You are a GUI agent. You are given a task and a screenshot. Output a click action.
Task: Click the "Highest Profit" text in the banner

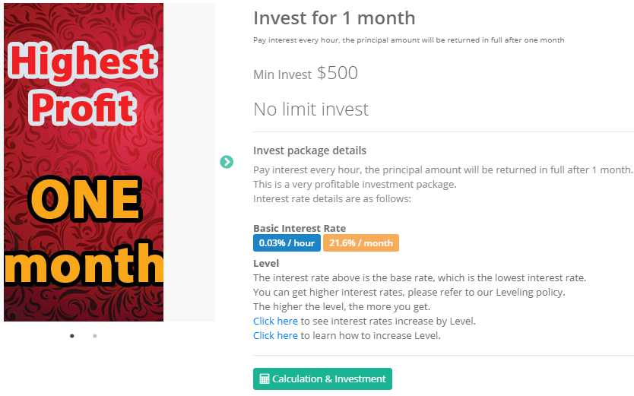pos(82,84)
